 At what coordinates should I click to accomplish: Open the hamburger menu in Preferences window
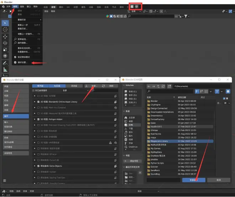(5, 181)
